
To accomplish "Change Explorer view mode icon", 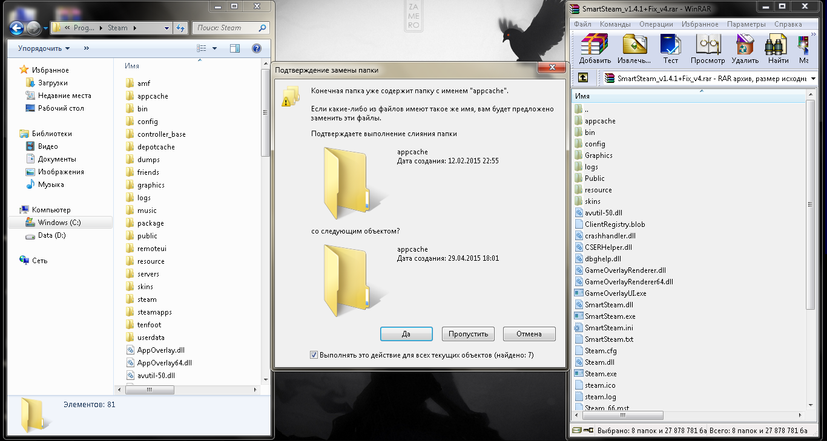I will (x=203, y=48).
